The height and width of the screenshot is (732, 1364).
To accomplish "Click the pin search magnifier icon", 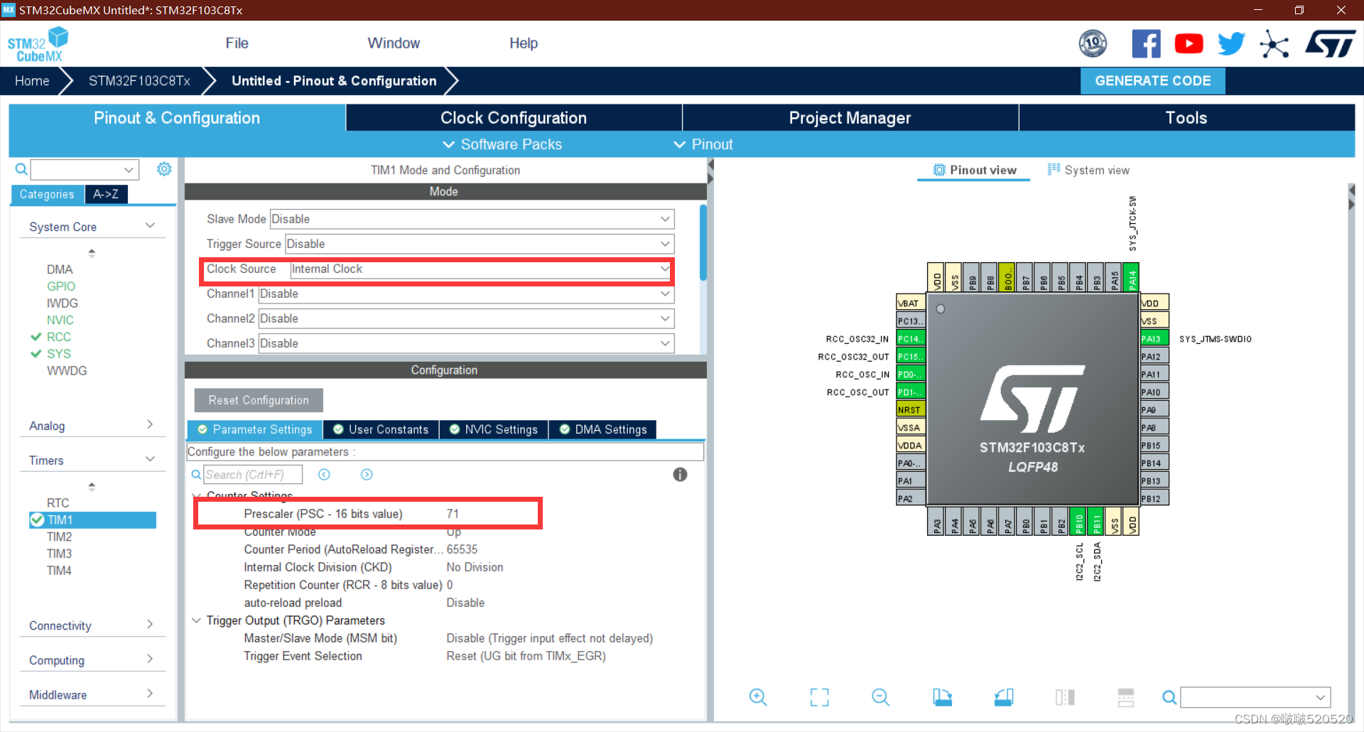I will pos(1169,697).
